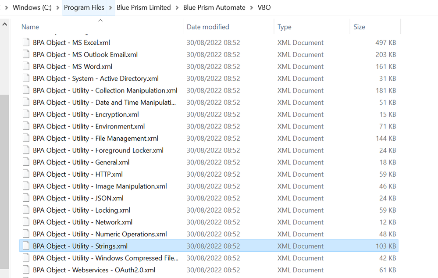
Task: Click the 181 KB size cell
Action: 385,90
